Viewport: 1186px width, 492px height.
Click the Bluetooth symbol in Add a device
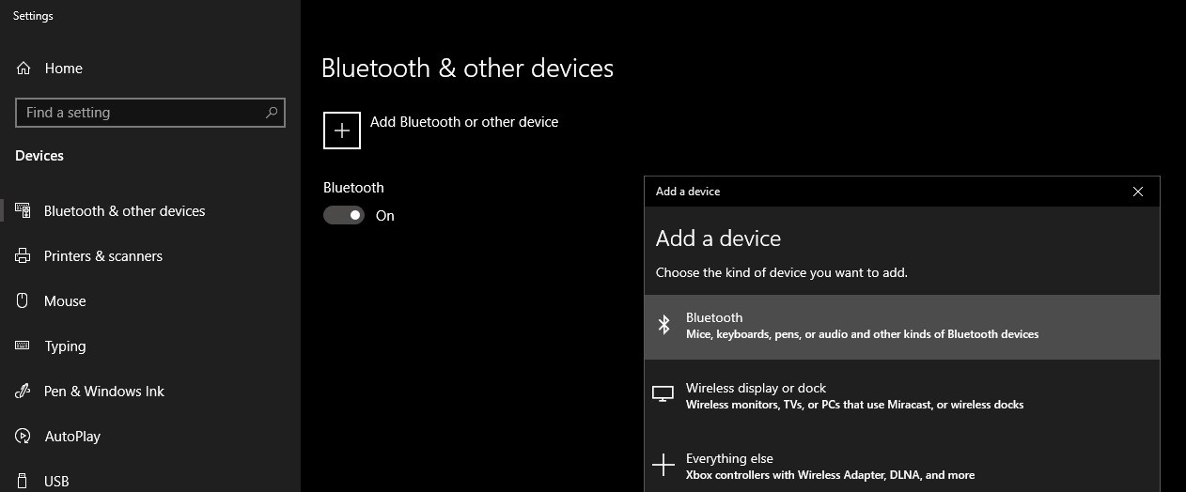point(663,326)
